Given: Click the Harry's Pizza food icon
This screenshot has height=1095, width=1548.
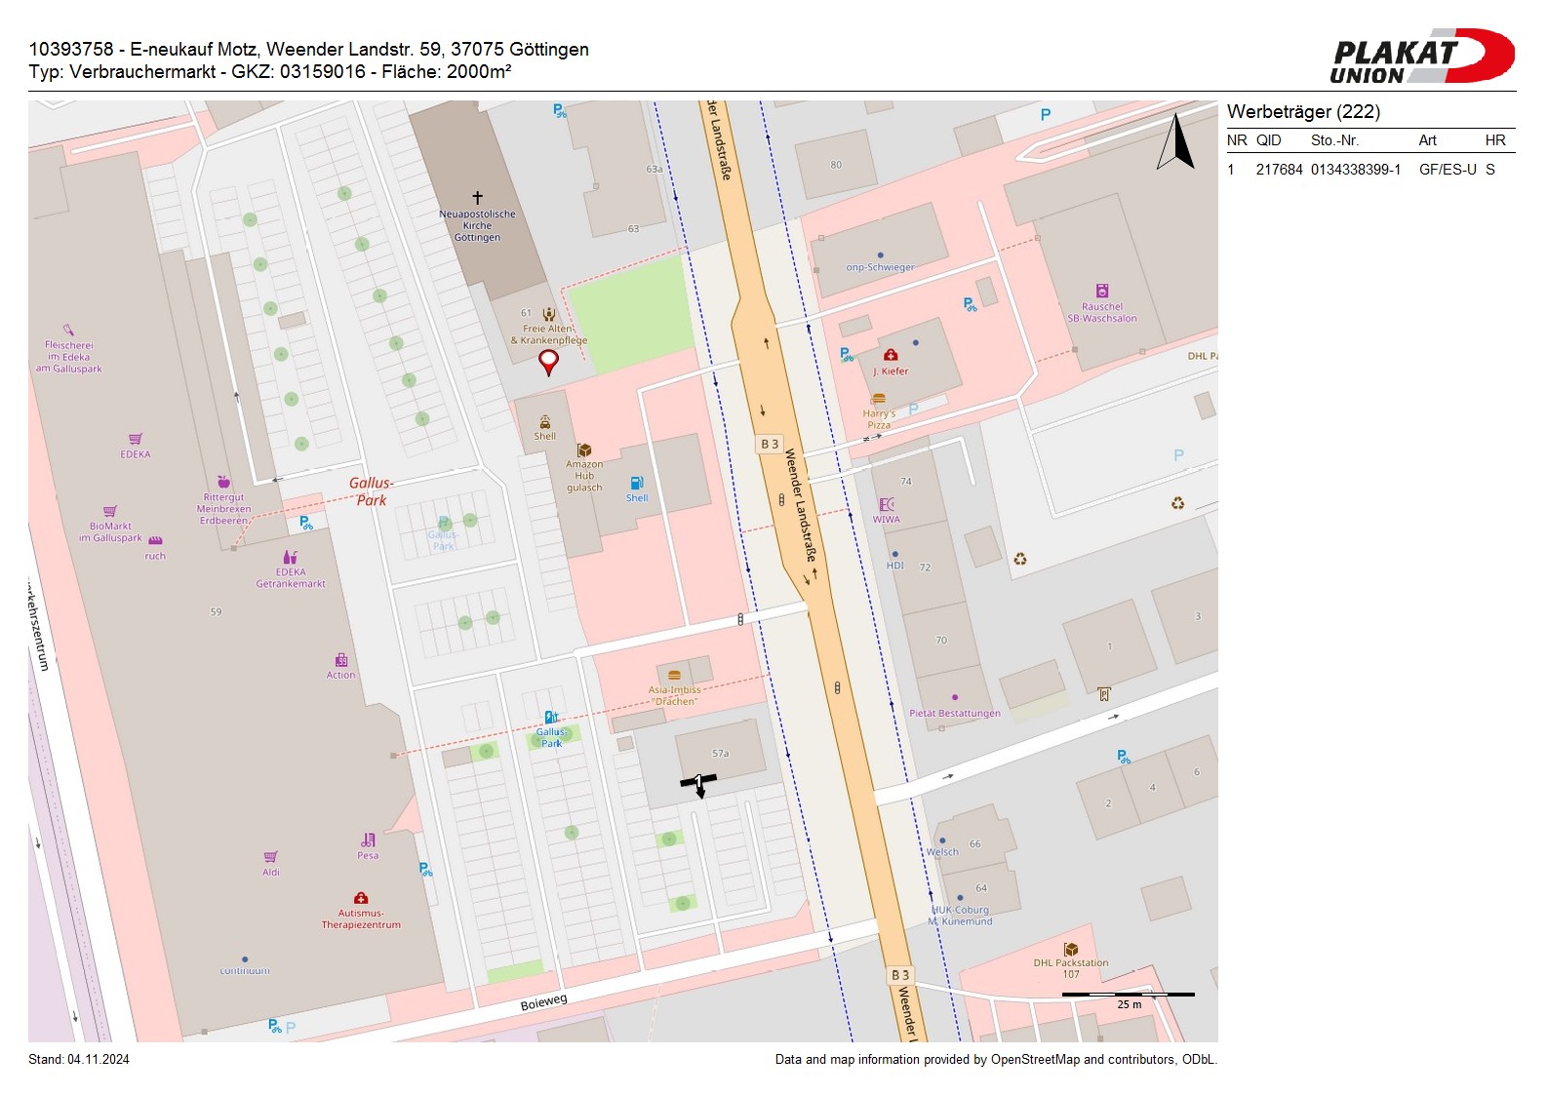Looking at the screenshot, I should (879, 399).
